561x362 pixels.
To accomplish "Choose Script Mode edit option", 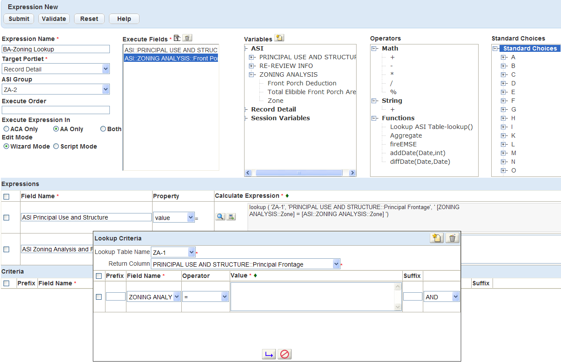I will (56, 146).
